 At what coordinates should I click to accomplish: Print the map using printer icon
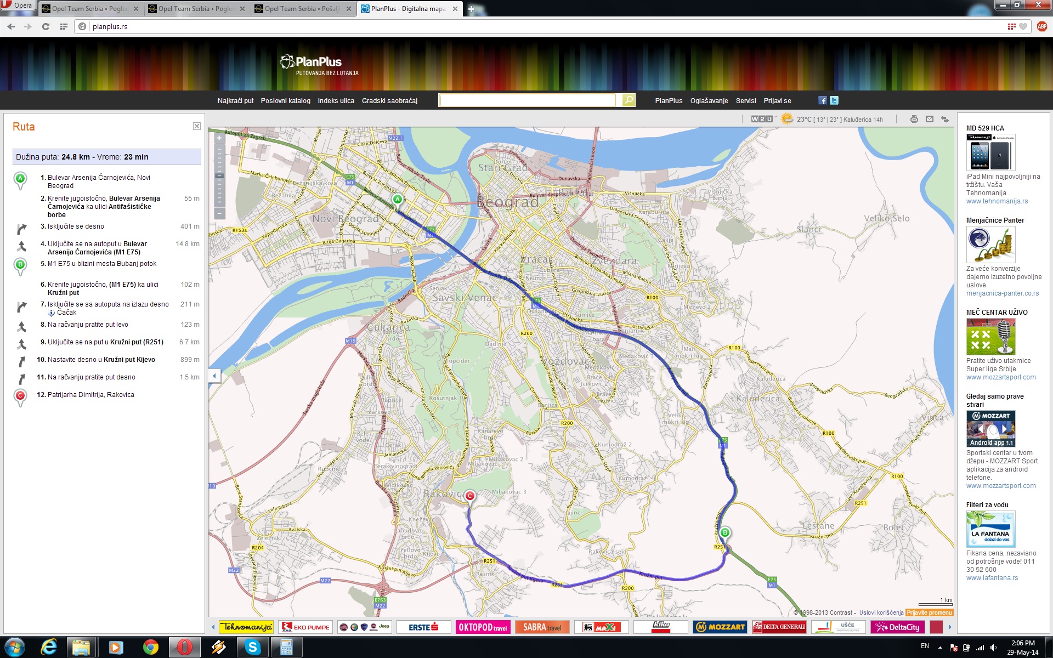[x=914, y=119]
